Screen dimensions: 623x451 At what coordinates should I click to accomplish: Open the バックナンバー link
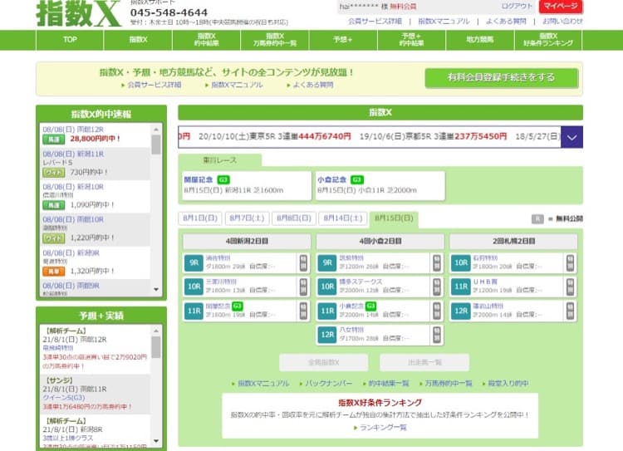(x=328, y=384)
